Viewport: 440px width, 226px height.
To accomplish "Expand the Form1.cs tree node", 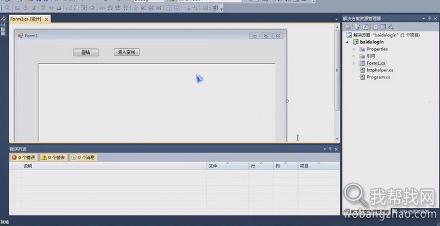I will [x=353, y=63].
